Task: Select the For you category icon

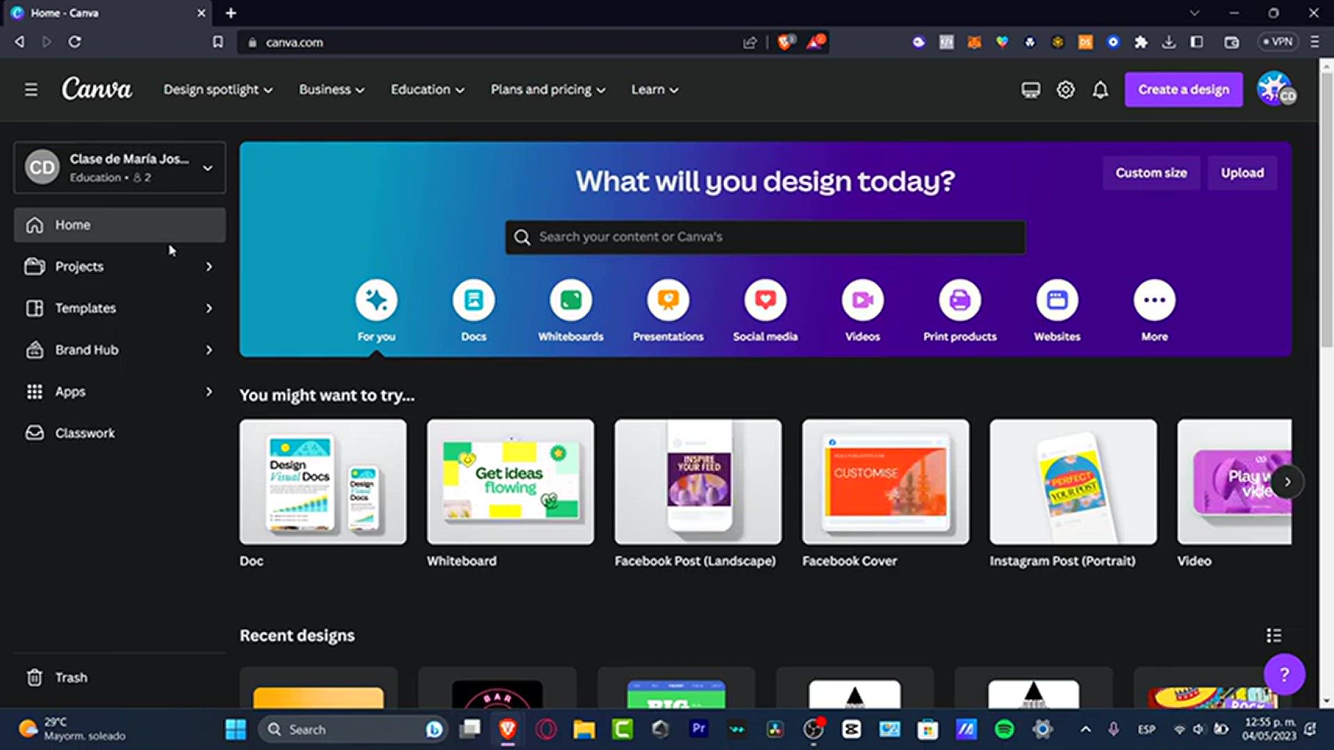Action: coord(377,300)
